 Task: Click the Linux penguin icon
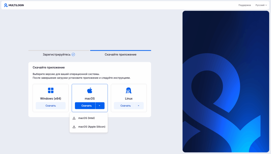(x=129, y=90)
